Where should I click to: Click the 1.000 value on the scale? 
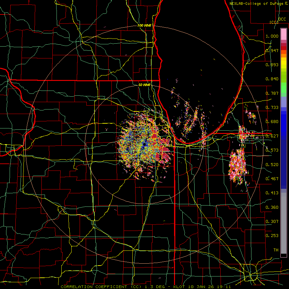coord(272,36)
